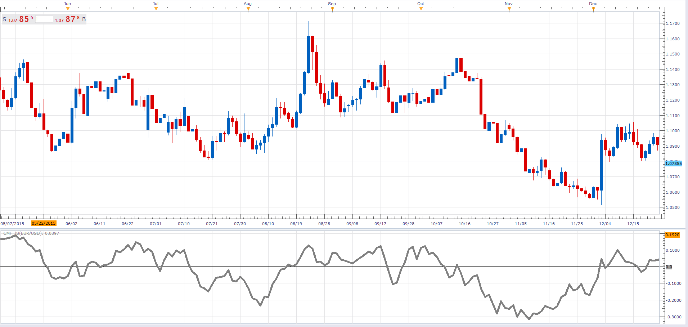Click the current price tag 1.07855
This screenshot has height=327, width=688.
pos(673,163)
